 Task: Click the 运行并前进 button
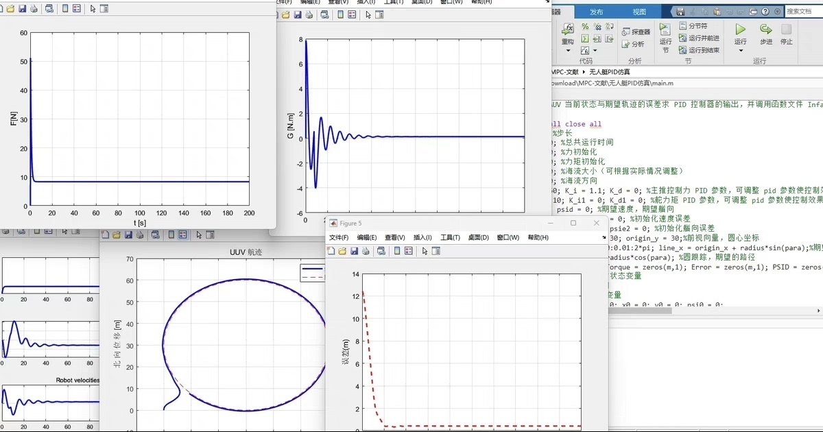coord(699,38)
